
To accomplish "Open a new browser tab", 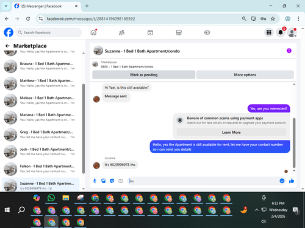I will click(87, 6).
